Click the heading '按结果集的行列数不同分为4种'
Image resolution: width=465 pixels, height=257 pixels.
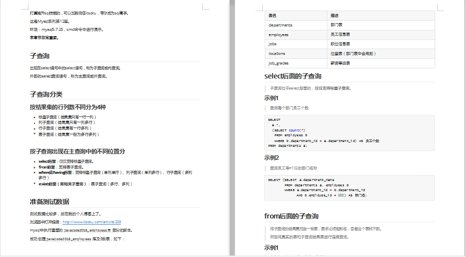(67, 107)
